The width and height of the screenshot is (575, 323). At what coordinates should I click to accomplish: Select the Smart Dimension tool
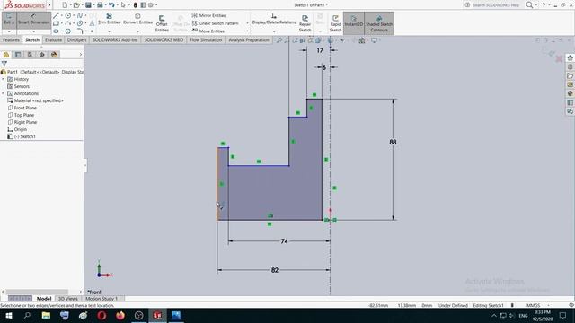coord(34,20)
